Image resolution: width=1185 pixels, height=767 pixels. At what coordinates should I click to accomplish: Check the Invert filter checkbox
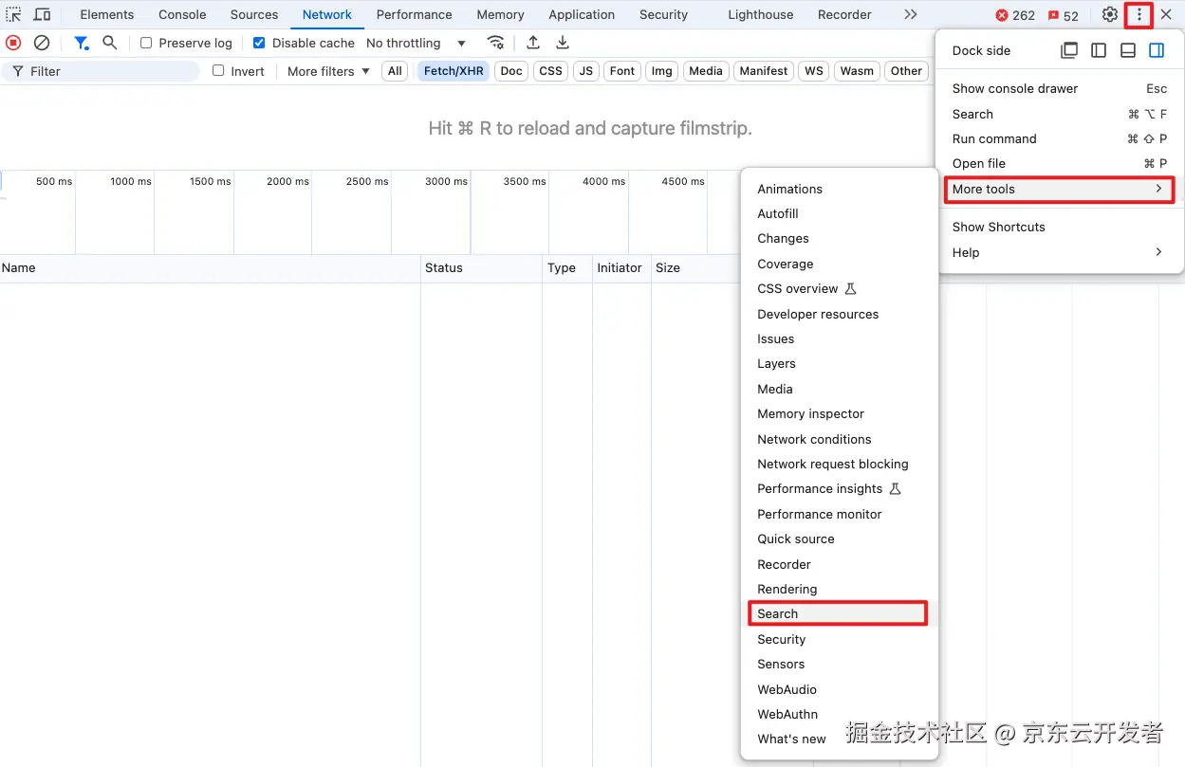click(218, 70)
